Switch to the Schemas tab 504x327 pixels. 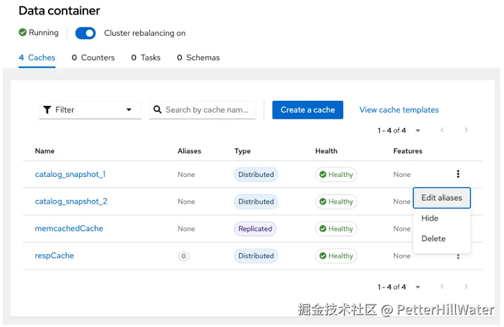click(x=198, y=58)
